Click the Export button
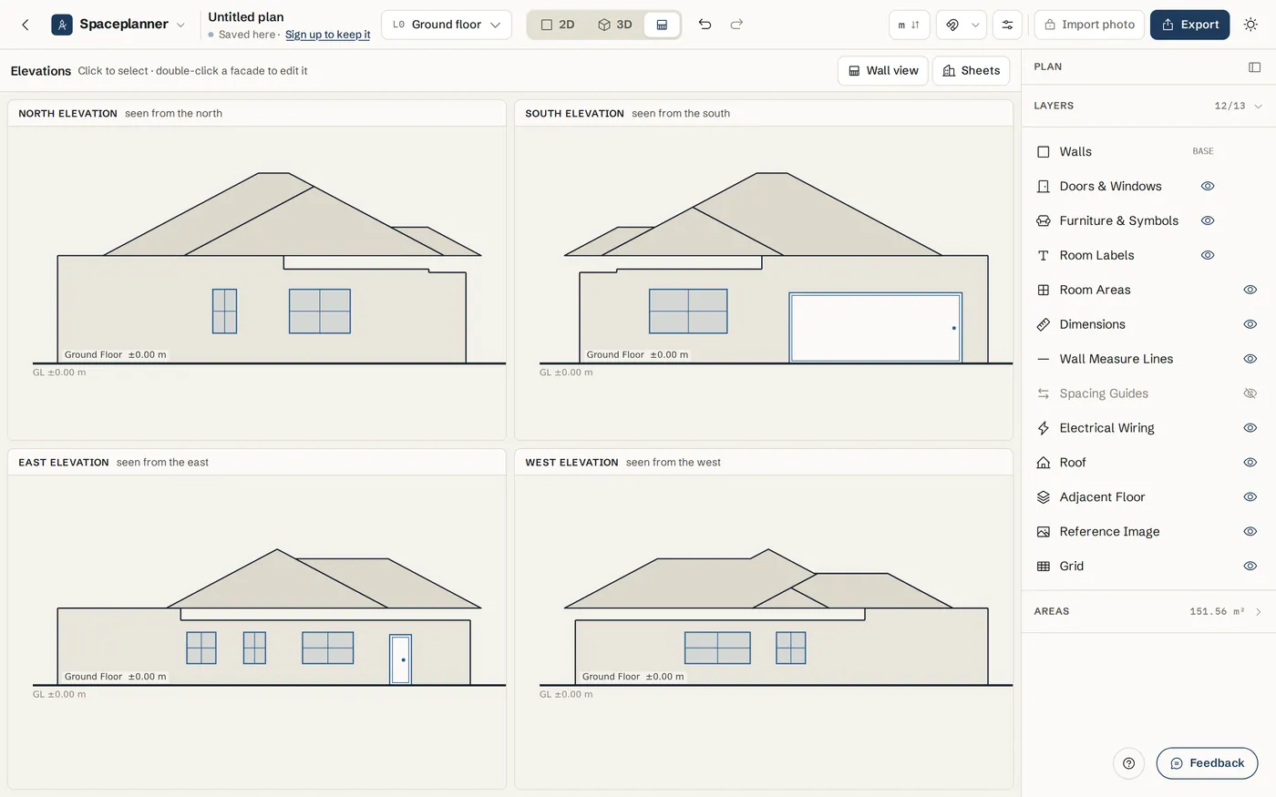The image size is (1276, 797). [1189, 25]
